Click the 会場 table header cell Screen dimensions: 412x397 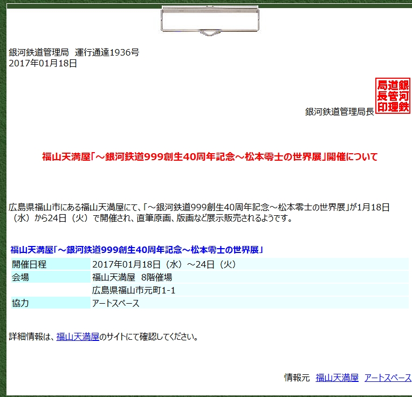pyautogui.click(x=51, y=277)
